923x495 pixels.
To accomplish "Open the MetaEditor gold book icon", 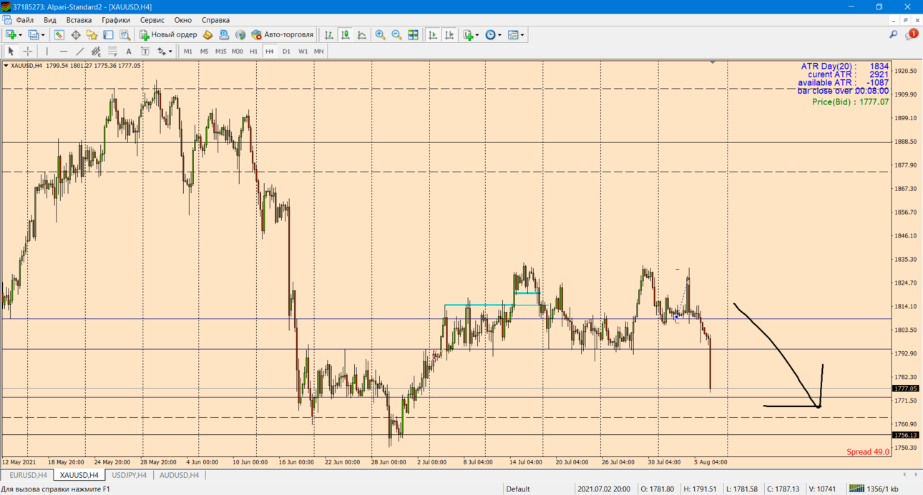I will tap(207, 34).
